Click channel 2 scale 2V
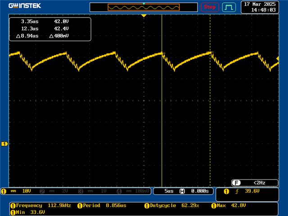288x216 pixels. point(65,191)
